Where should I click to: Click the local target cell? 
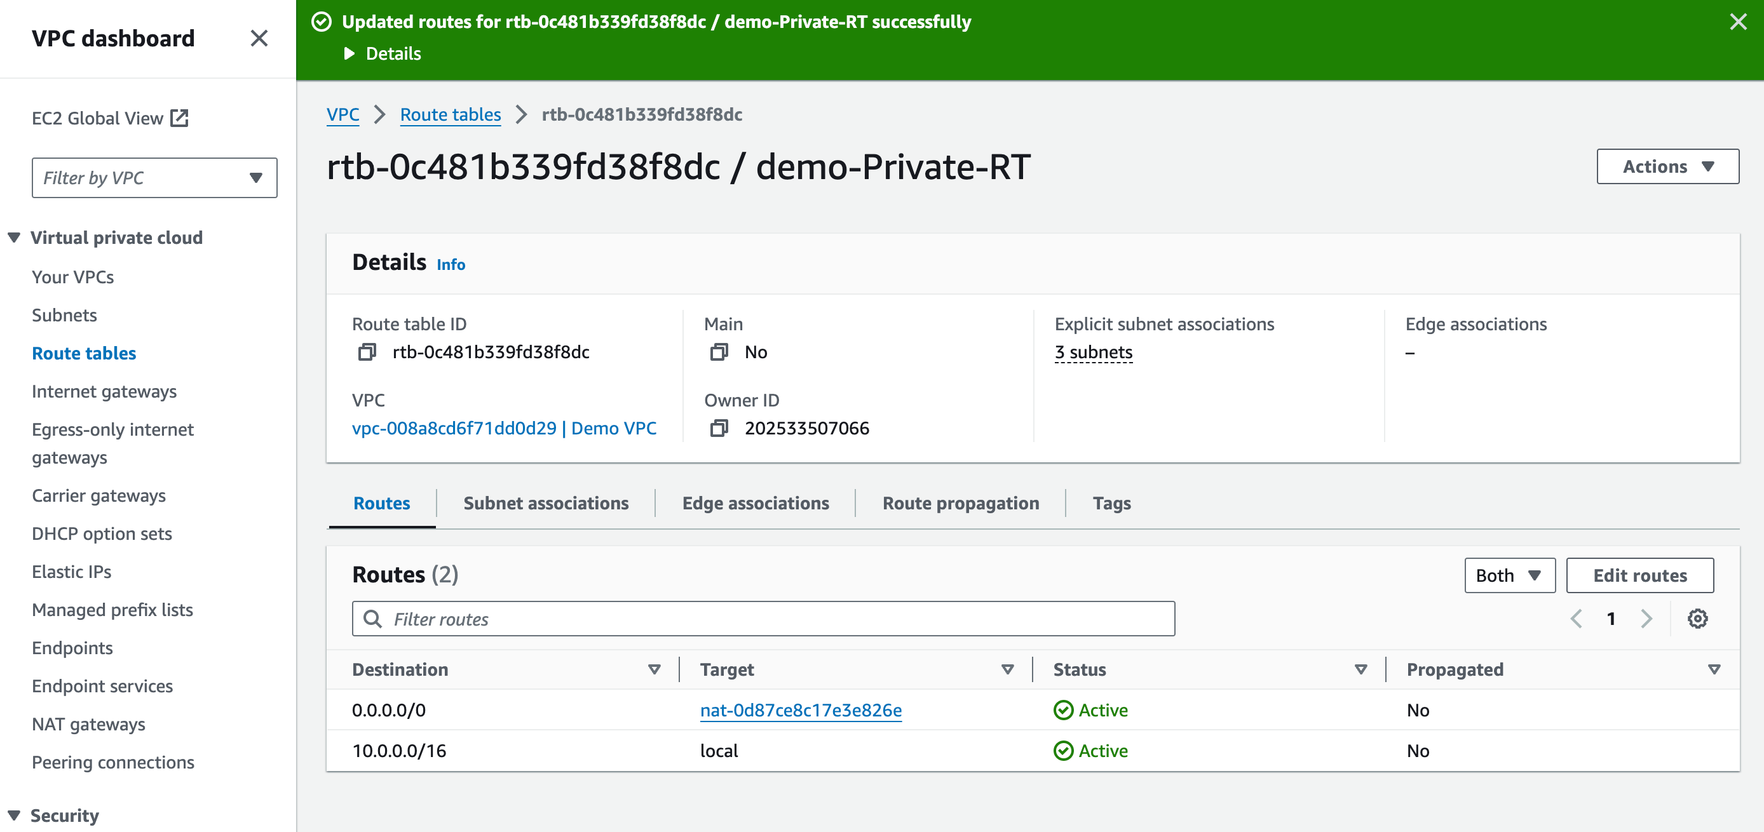(718, 751)
